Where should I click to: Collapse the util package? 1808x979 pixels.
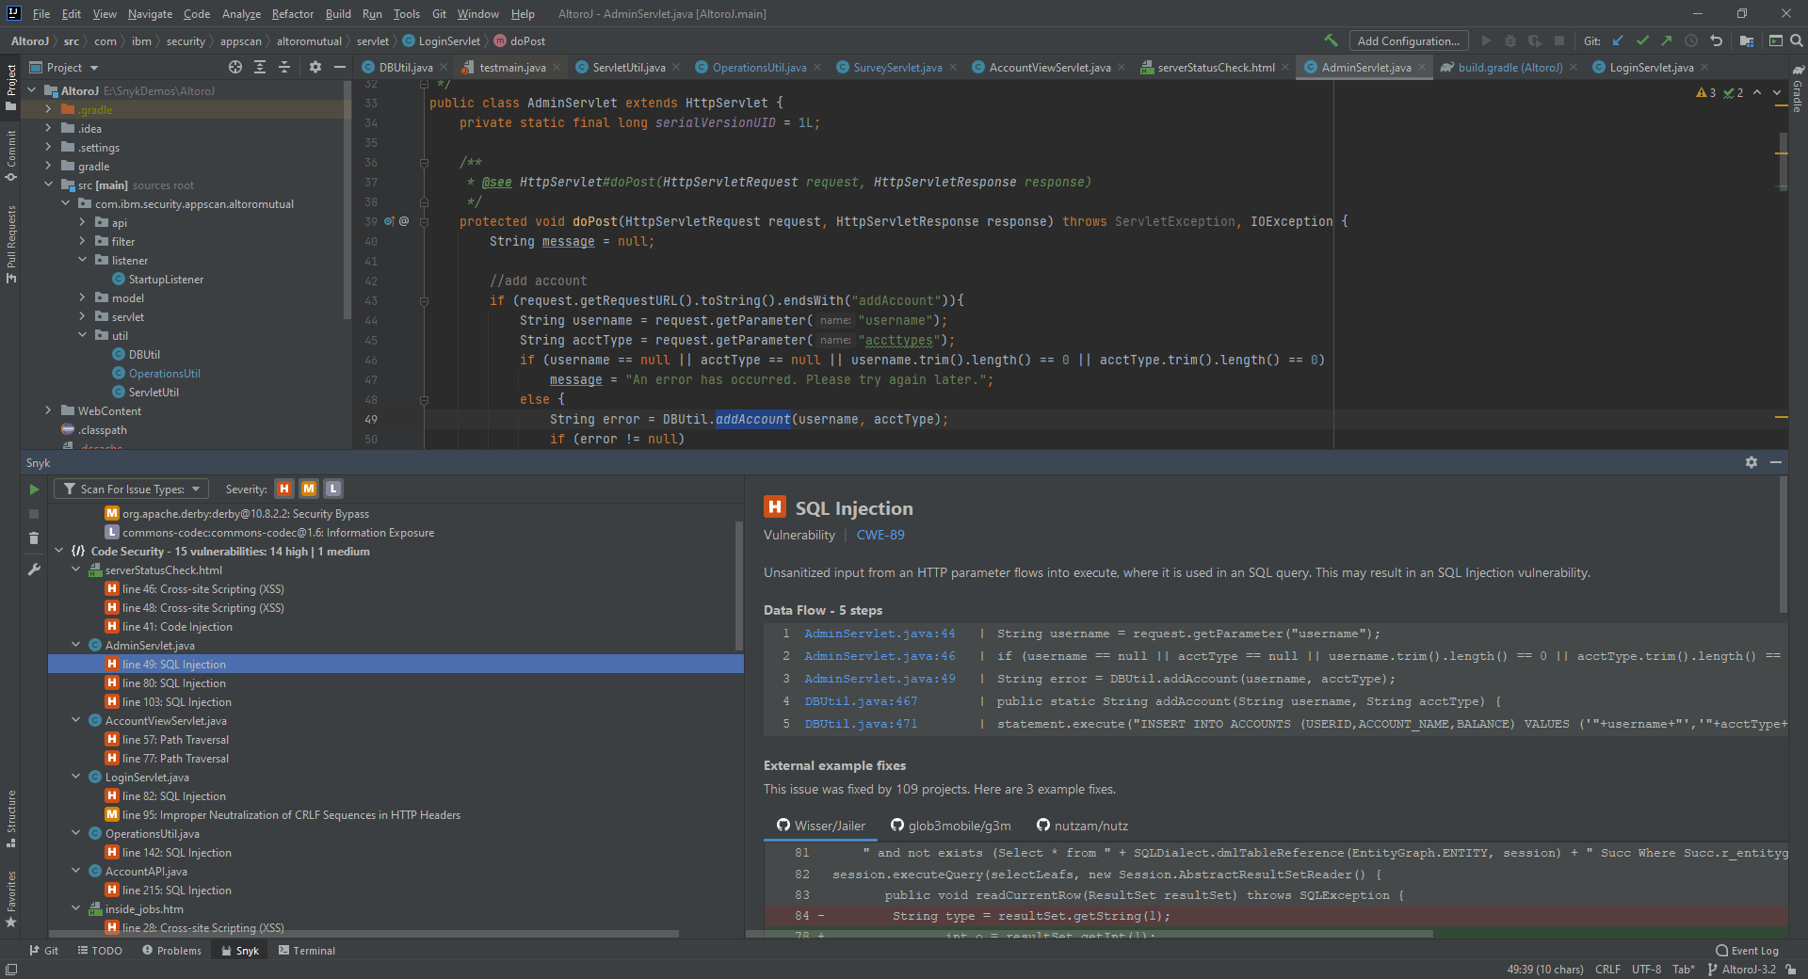pos(83,335)
